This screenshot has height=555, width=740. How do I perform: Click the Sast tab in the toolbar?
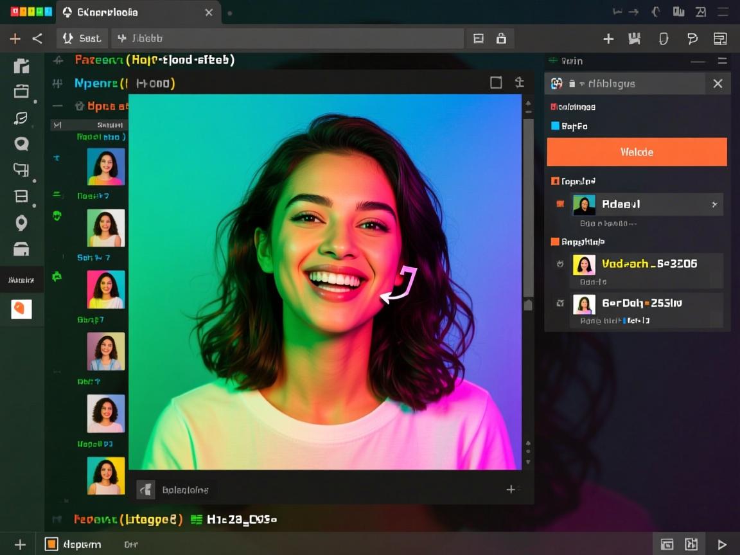pos(82,39)
